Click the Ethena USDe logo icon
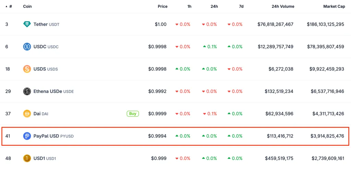Viewport: 351px width, 169px height. click(27, 91)
